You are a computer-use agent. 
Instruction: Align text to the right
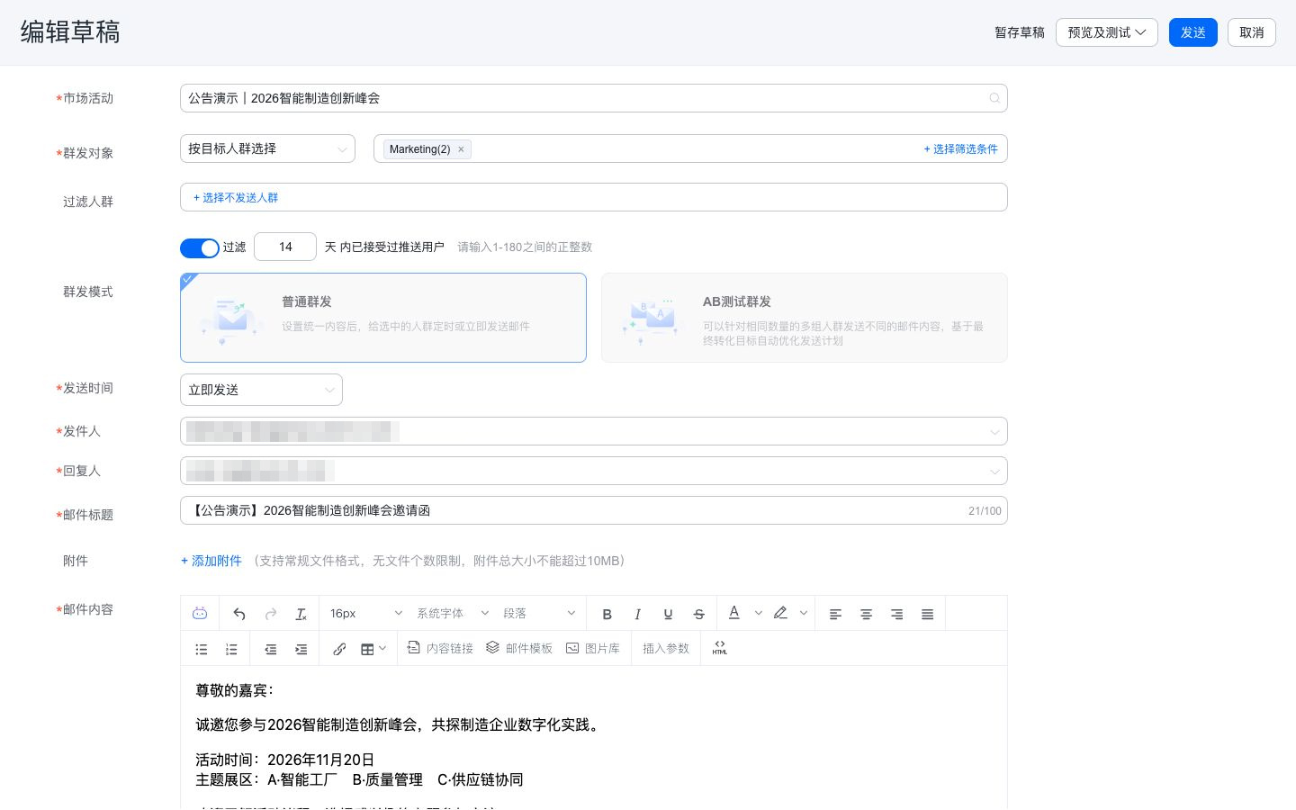click(x=896, y=614)
